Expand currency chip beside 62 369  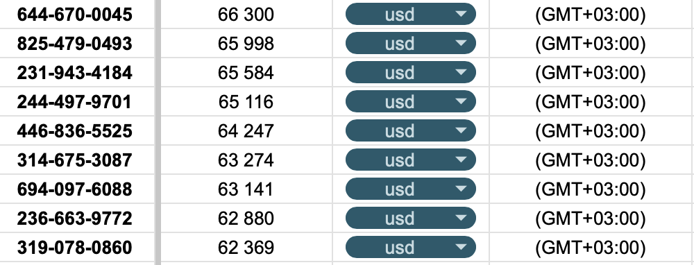coord(410,247)
